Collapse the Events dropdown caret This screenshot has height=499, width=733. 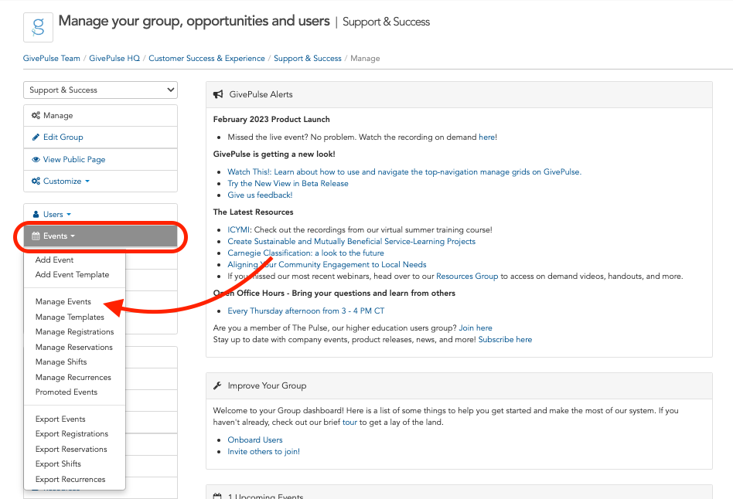pyautogui.click(x=73, y=236)
